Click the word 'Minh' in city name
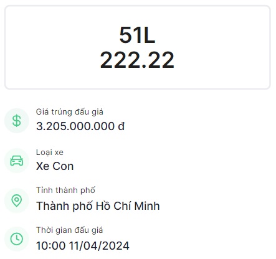This screenshot has height=259, width=276. click(x=147, y=206)
